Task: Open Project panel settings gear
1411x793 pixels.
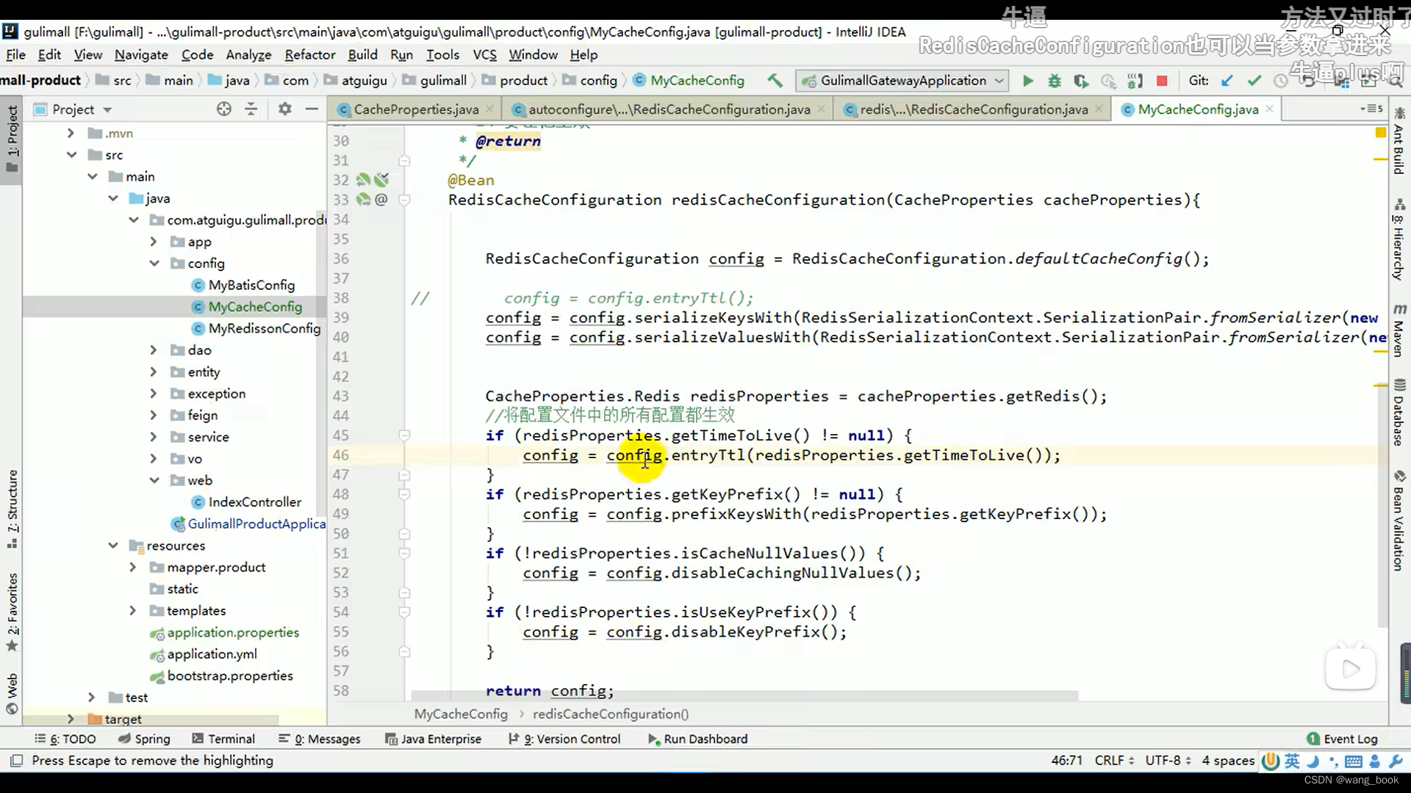Action: [x=285, y=109]
